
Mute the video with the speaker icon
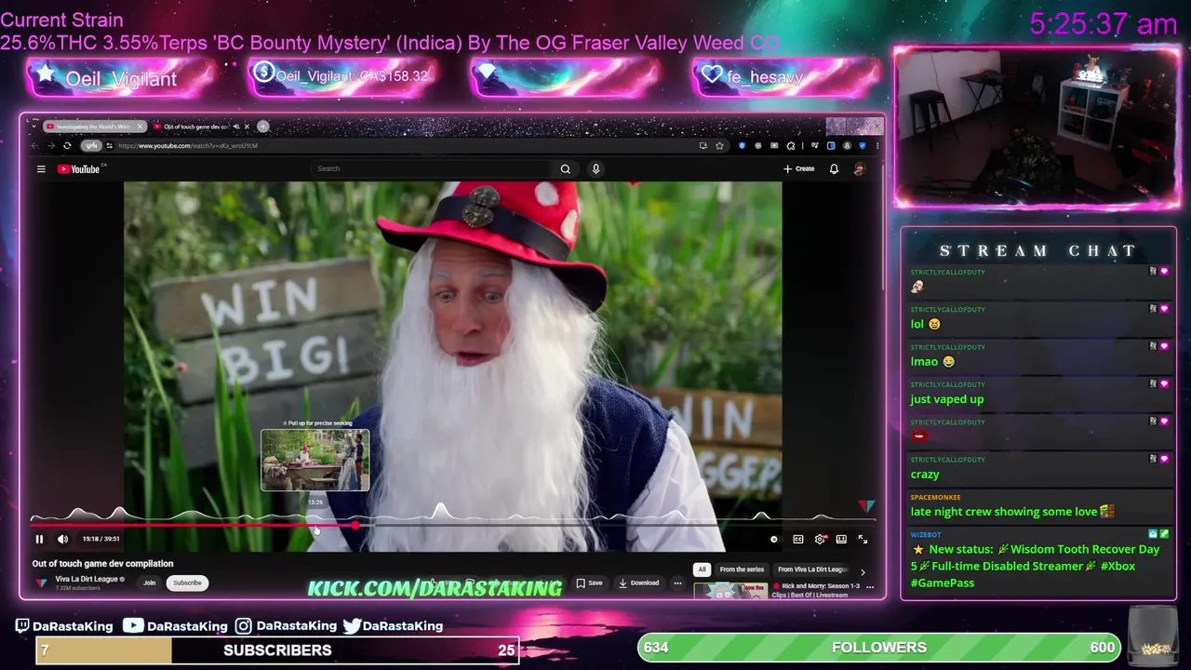tap(62, 539)
